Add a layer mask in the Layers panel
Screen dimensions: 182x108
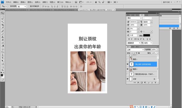coord(142,82)
